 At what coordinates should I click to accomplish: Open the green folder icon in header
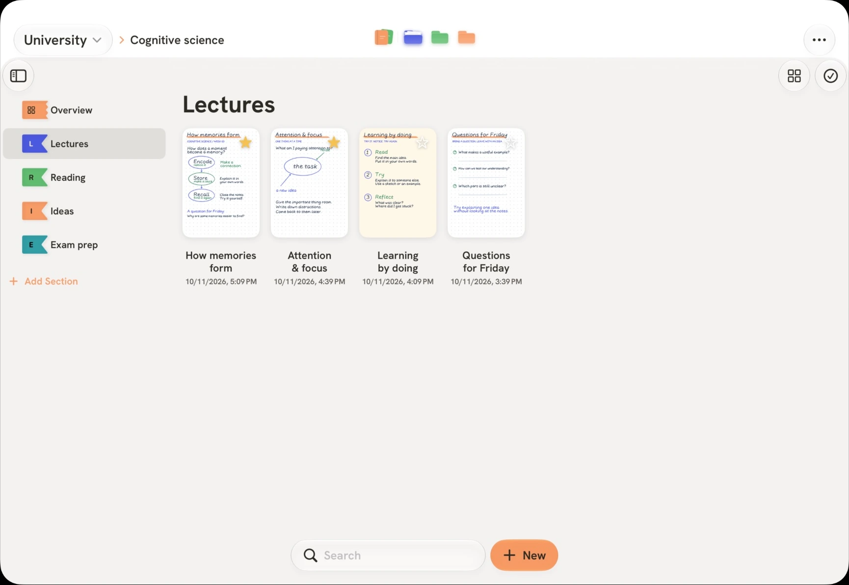point(440,37)
